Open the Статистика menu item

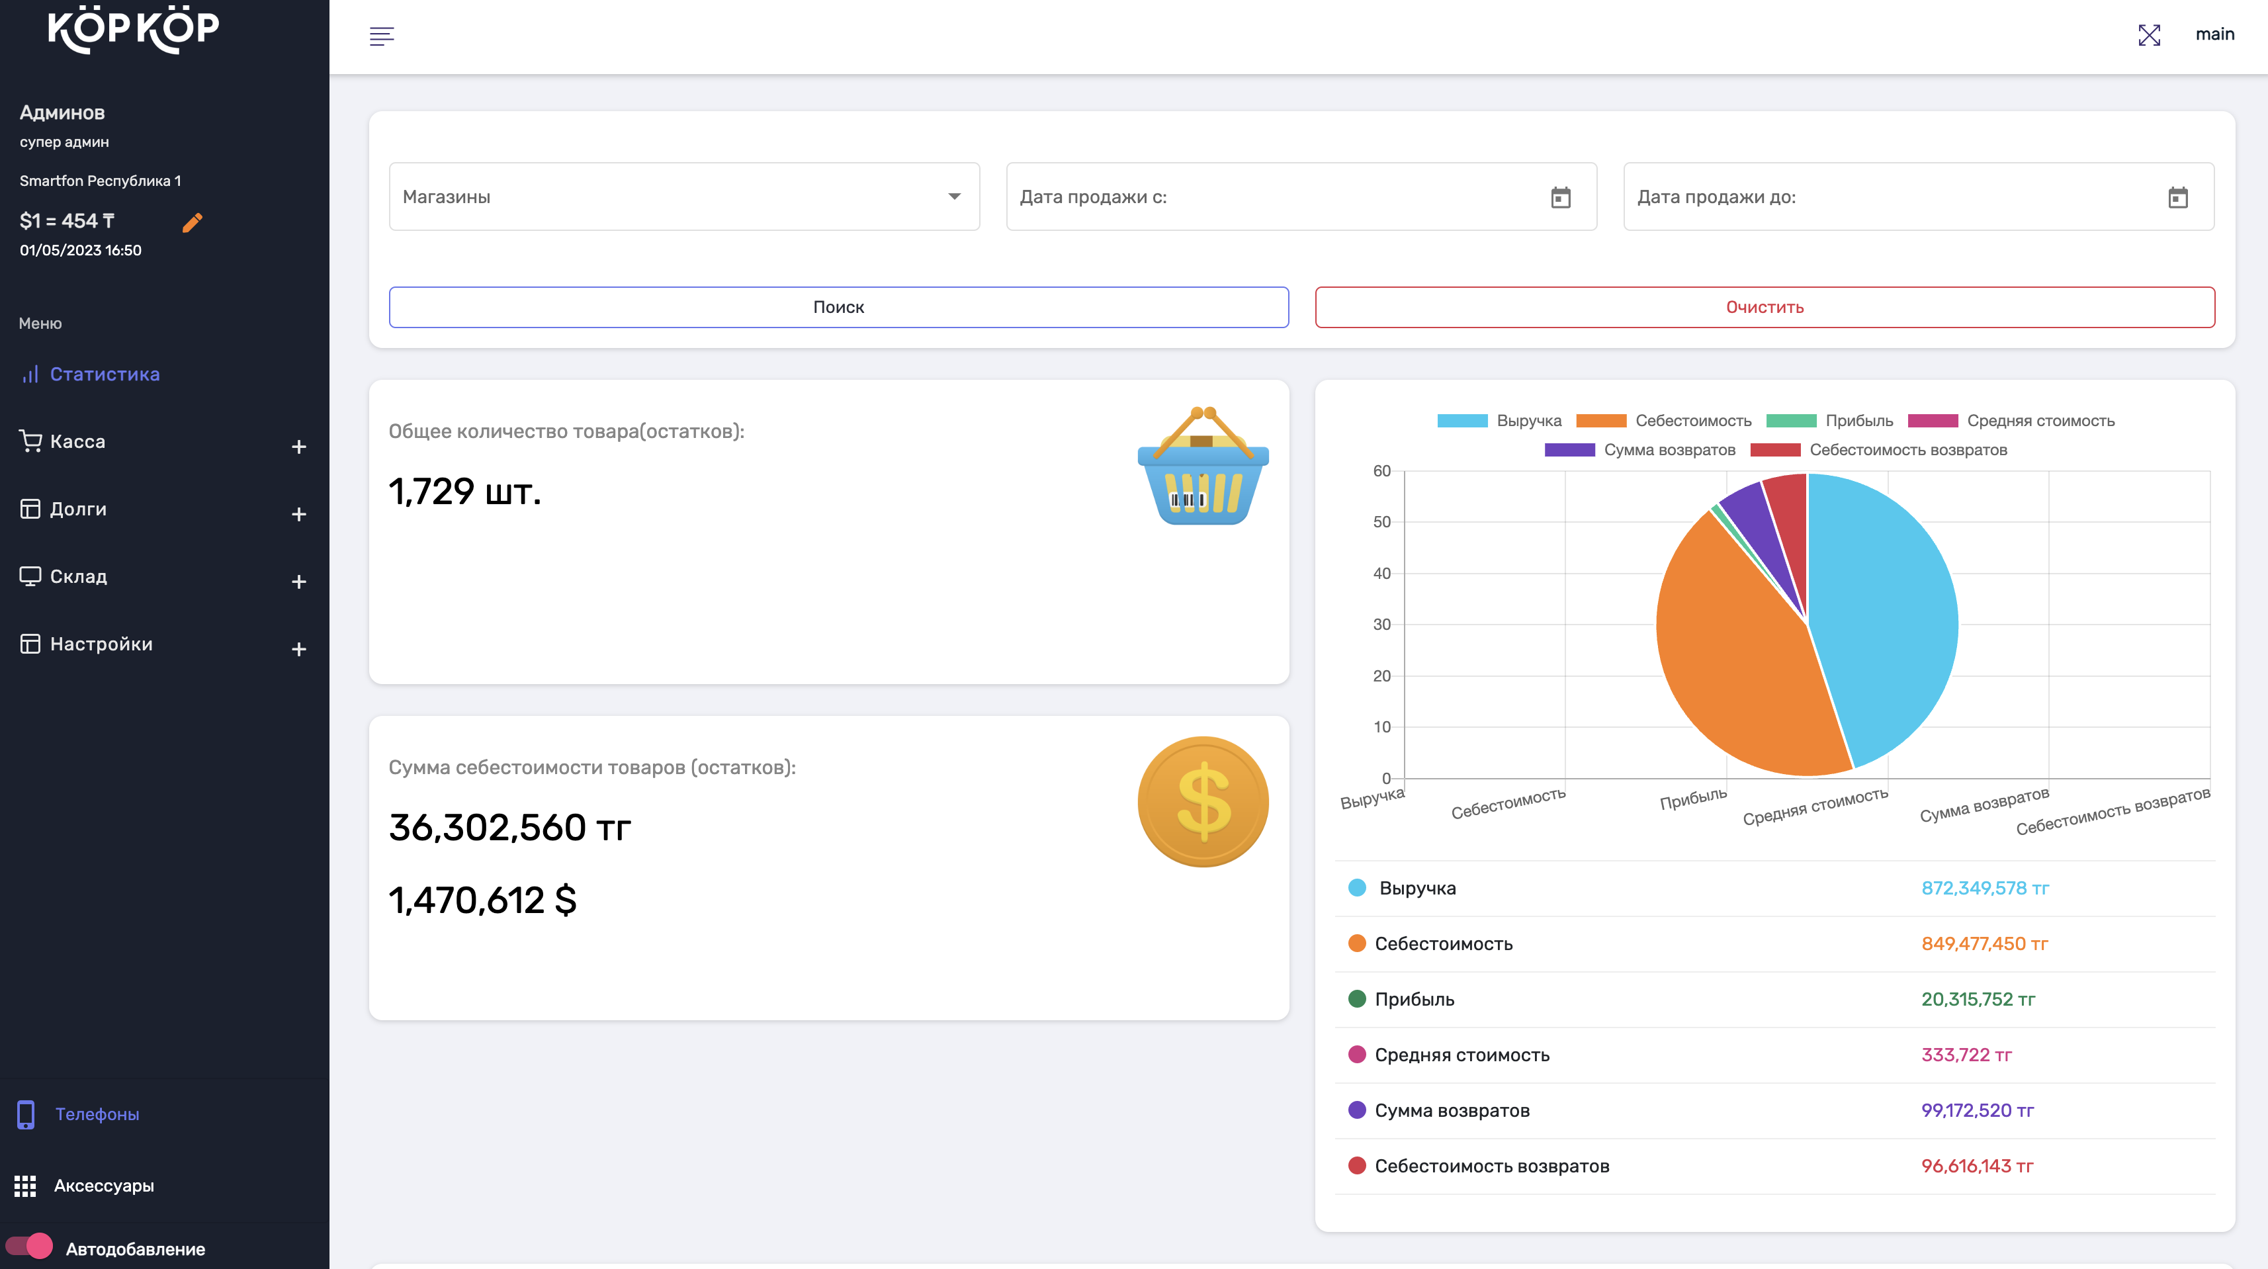pos(104,374)
